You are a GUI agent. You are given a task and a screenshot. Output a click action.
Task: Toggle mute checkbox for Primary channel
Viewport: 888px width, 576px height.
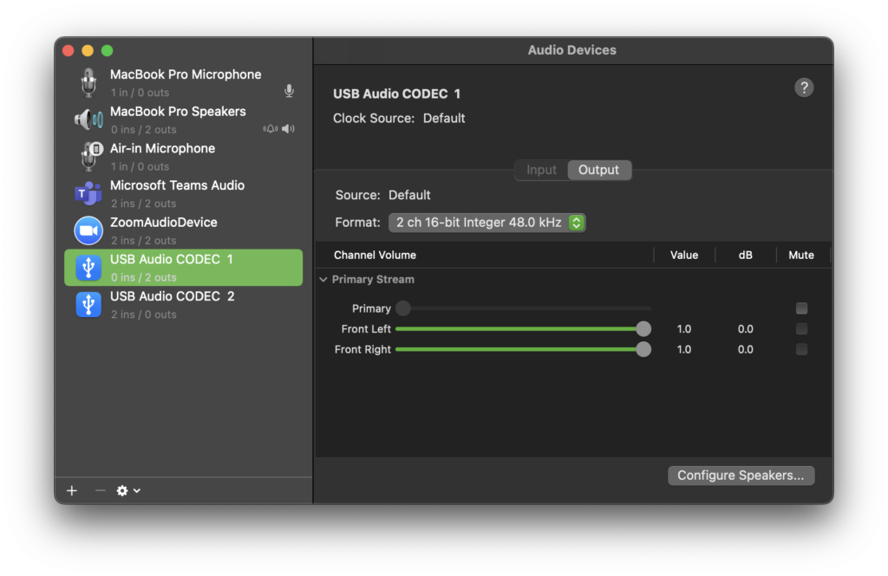point(801,308)
